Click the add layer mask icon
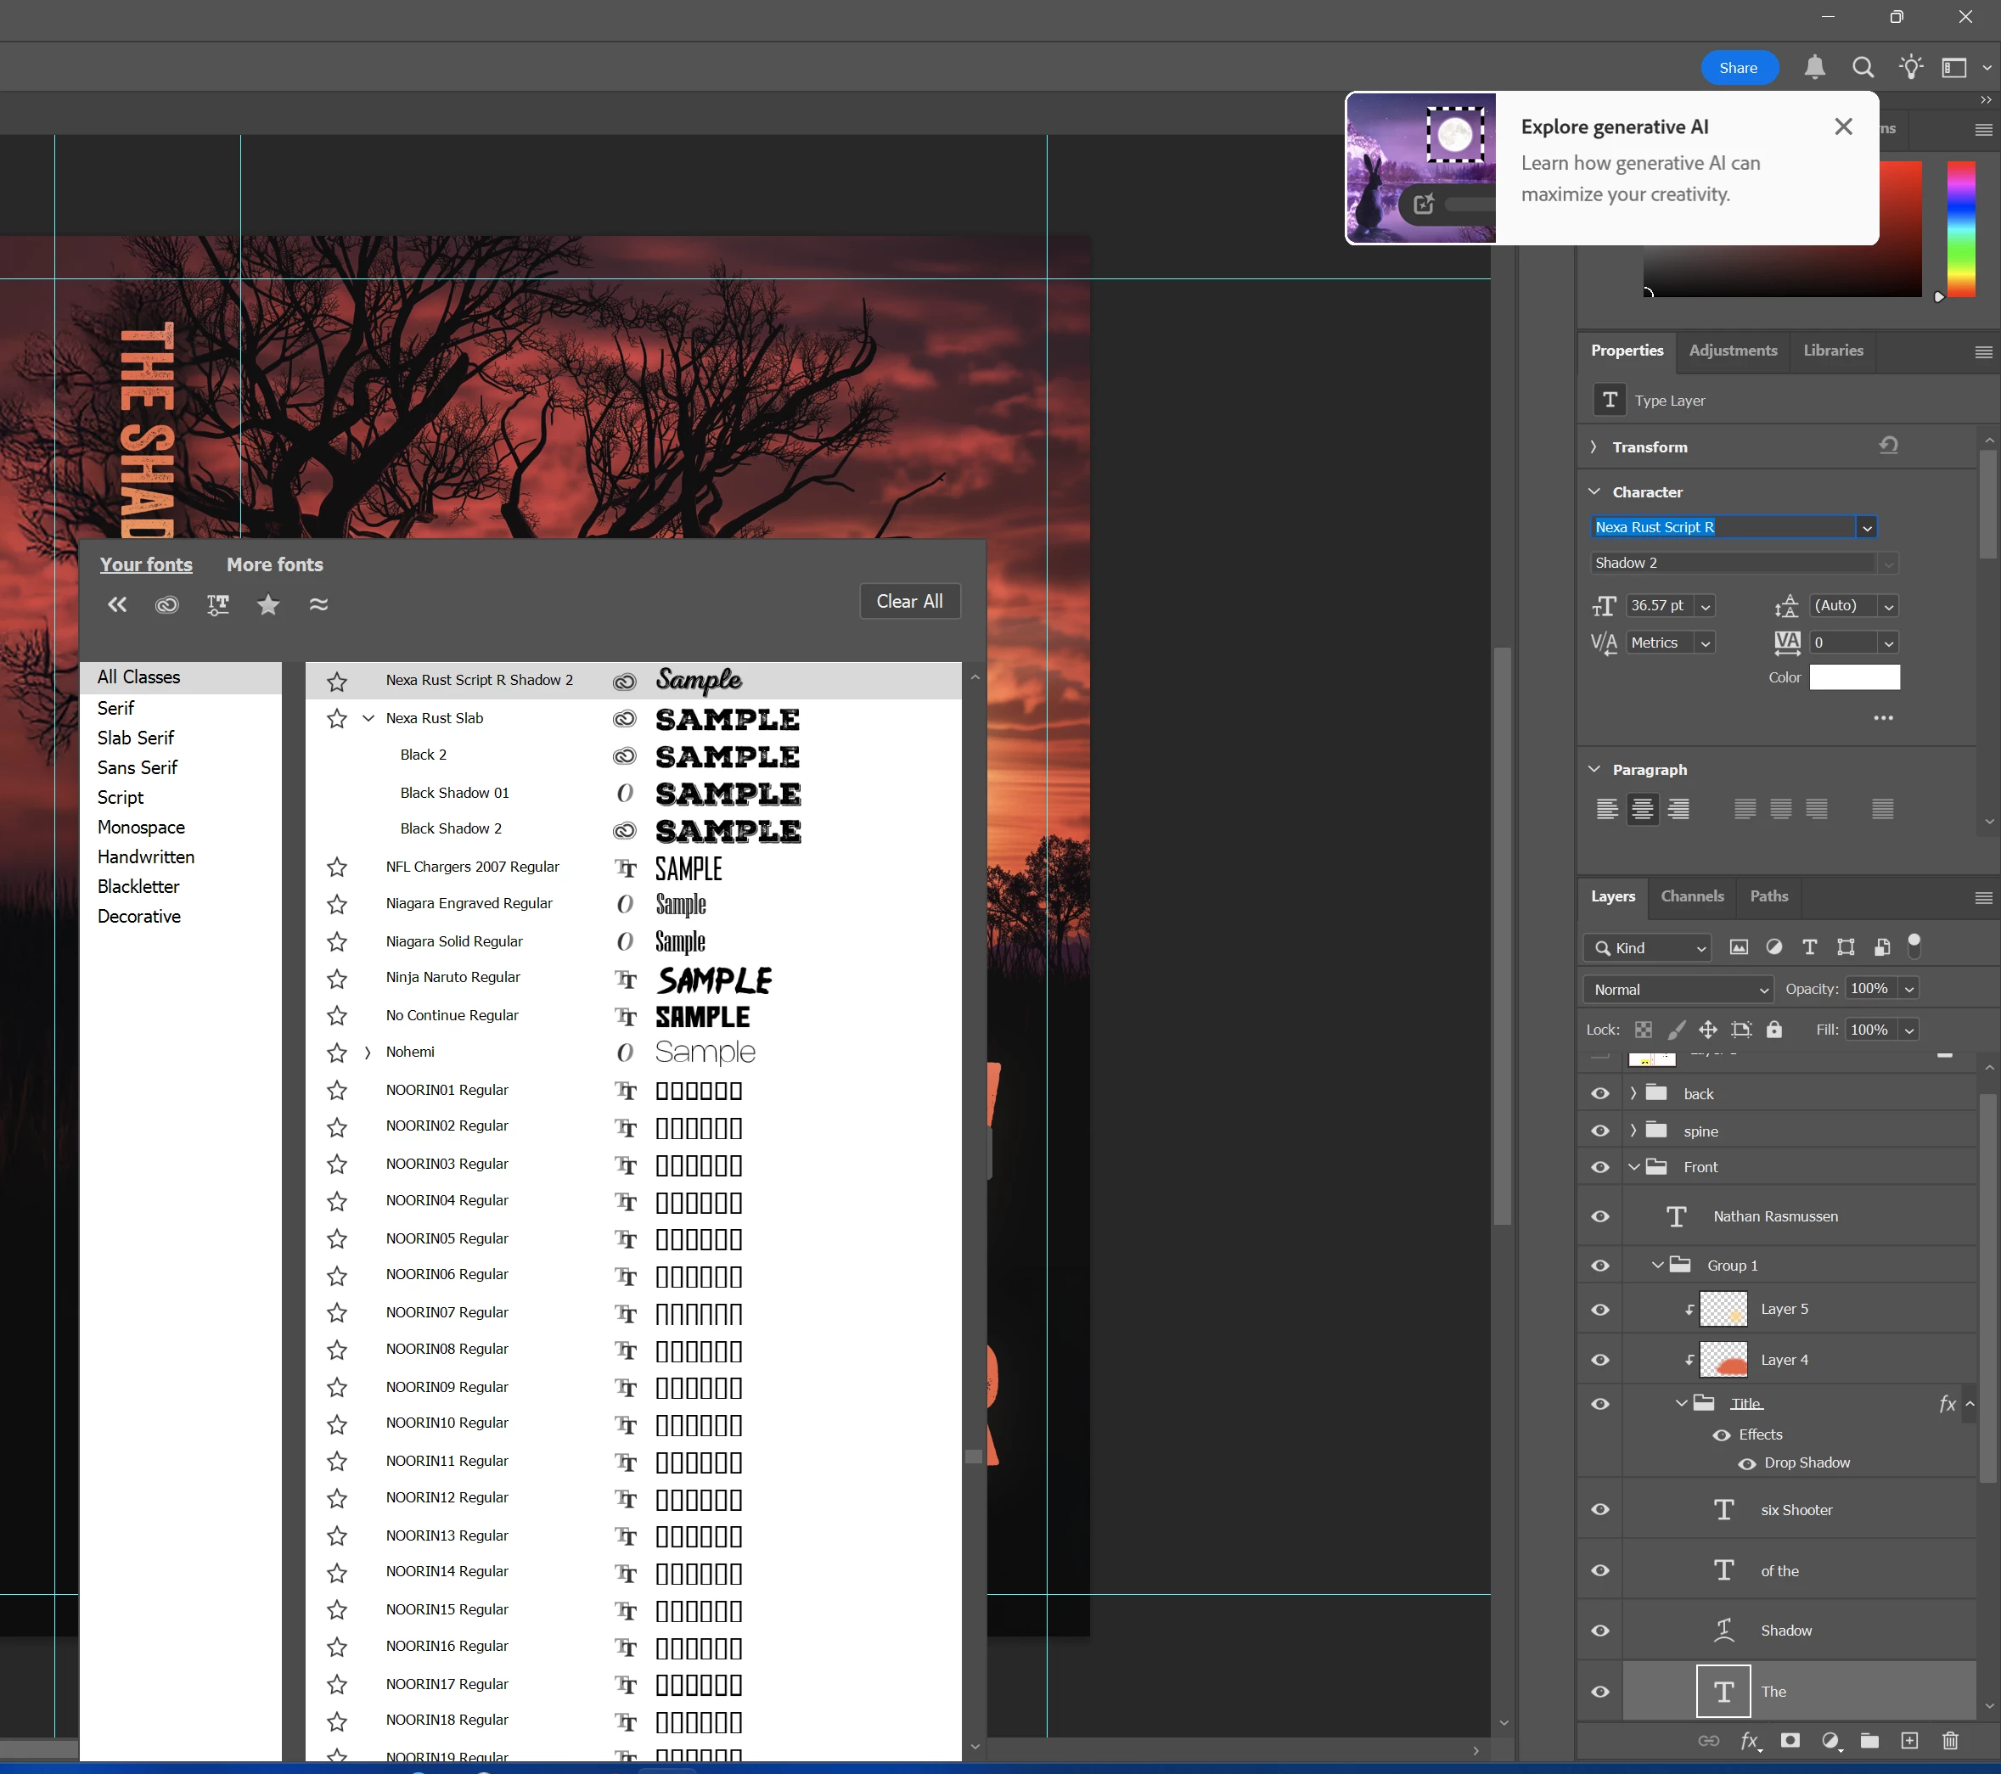The height and width of the screenshot is (1774, 2001). click(x=1790, y=1741)
